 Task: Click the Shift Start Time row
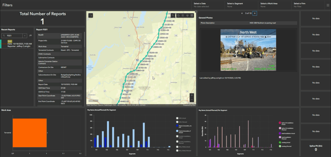point(59,88)
